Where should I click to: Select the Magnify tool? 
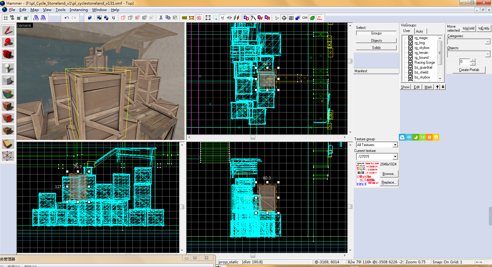(8, 42)
